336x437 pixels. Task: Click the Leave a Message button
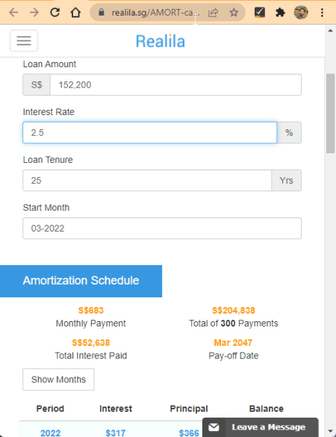[x=261, y=427]
